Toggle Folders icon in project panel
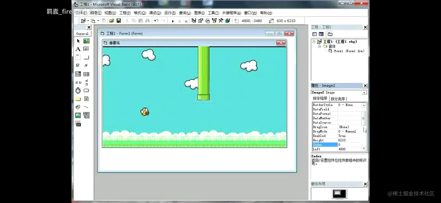Screen dimensions: 441x203 pos(330,34)
